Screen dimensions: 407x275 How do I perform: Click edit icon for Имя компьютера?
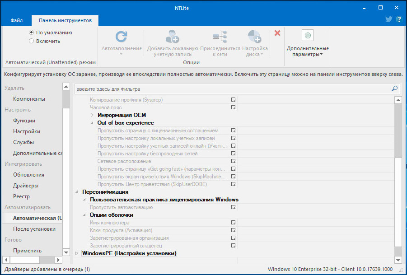click(x=234, y=223)
